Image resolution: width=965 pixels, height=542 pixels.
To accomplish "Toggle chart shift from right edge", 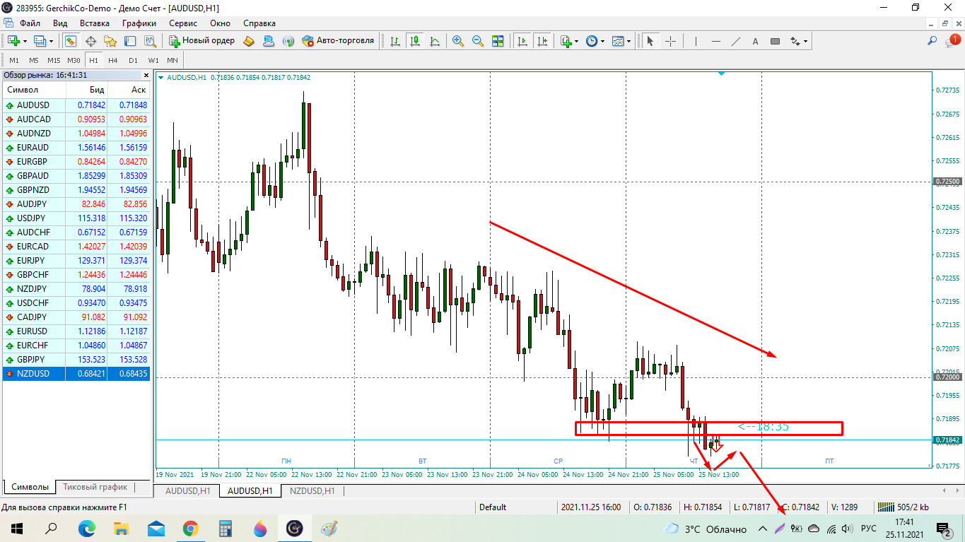I will pos(542,41).
